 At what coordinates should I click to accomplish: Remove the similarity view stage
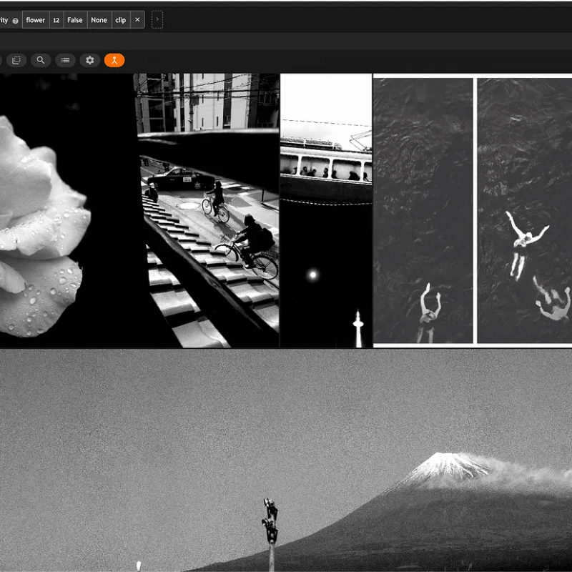(137, 20)
